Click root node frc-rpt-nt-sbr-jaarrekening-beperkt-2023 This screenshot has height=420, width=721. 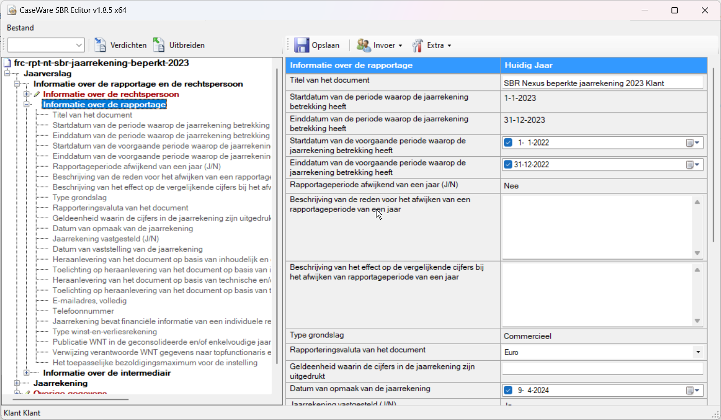click(x=101, y=63)
